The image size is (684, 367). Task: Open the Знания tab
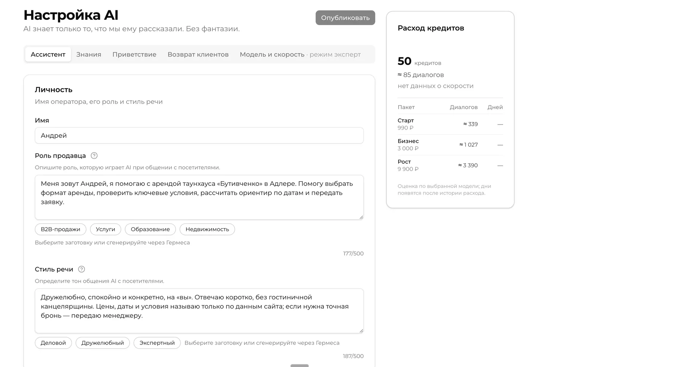pos(89,54)
